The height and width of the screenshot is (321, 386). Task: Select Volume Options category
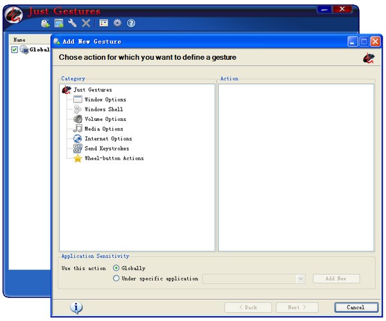coord(106,119)
